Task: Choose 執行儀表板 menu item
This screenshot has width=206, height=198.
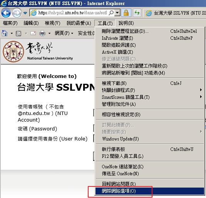Action: click(150, 149)
